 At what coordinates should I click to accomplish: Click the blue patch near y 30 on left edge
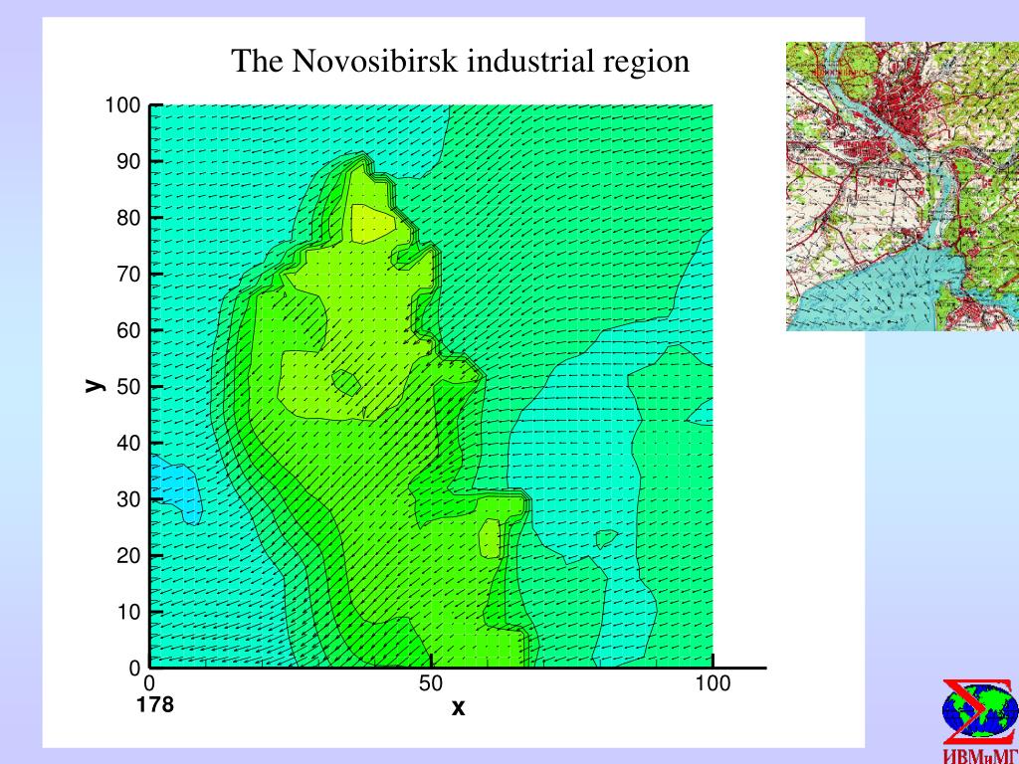[x=174, y=488]
